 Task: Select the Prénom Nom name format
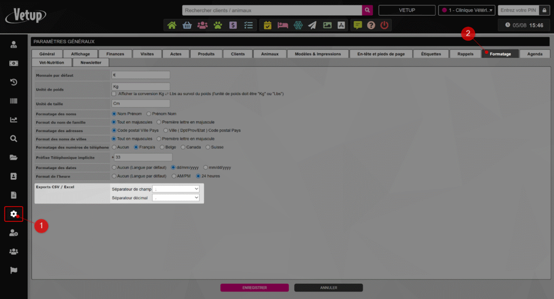[149, 114]
